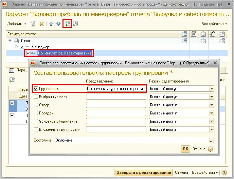Viewport: 234px width, 179px height.
Task: Click ordering column header icon
Action: coord(203,34)
